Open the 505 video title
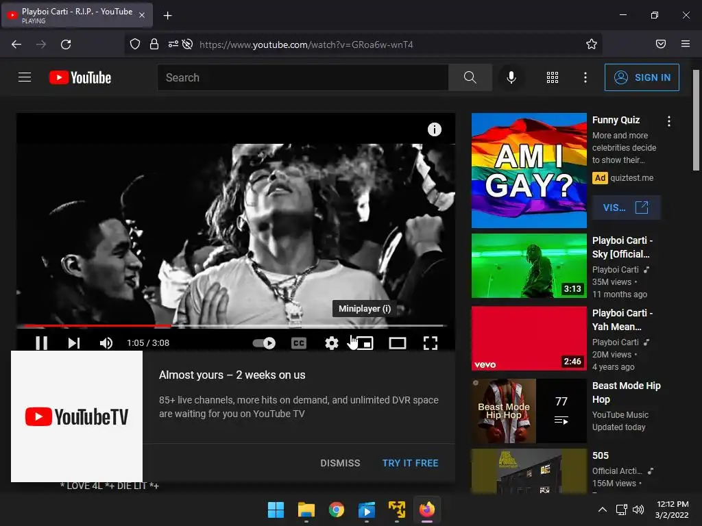 601,455
